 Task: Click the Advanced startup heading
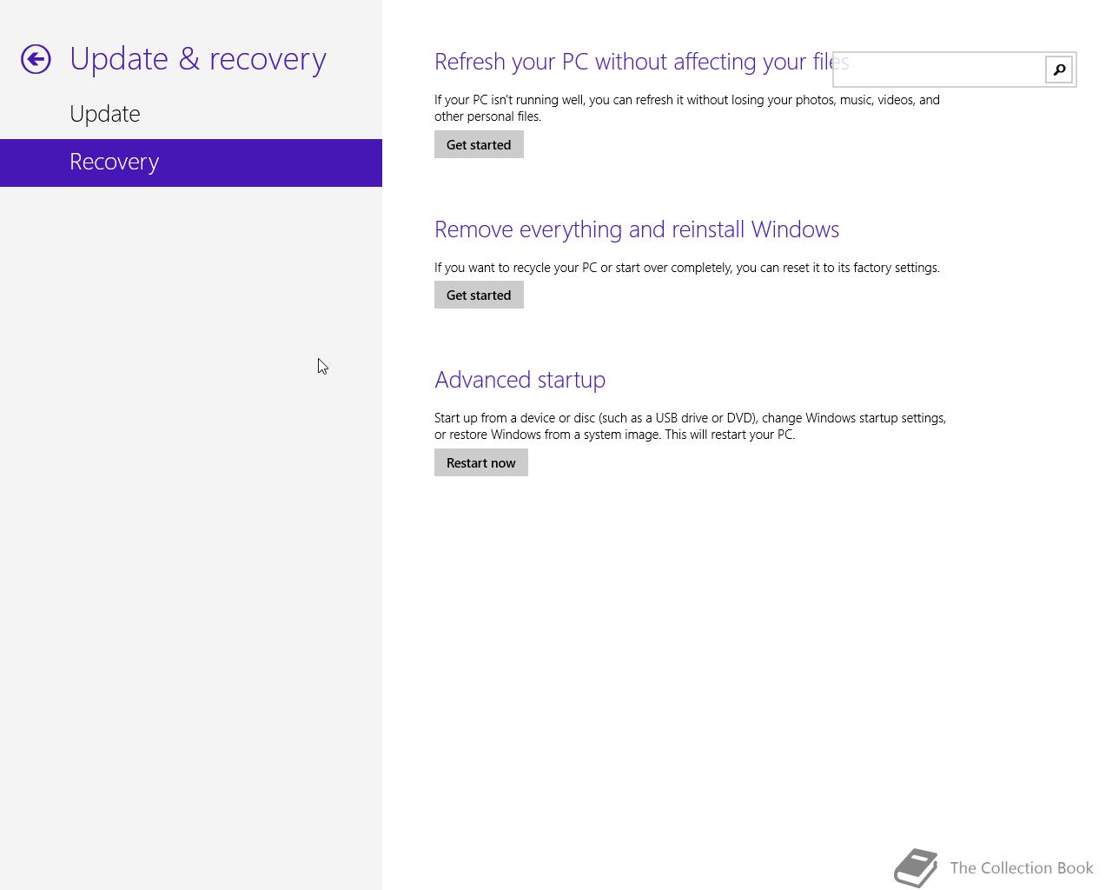tap(520, 380)
